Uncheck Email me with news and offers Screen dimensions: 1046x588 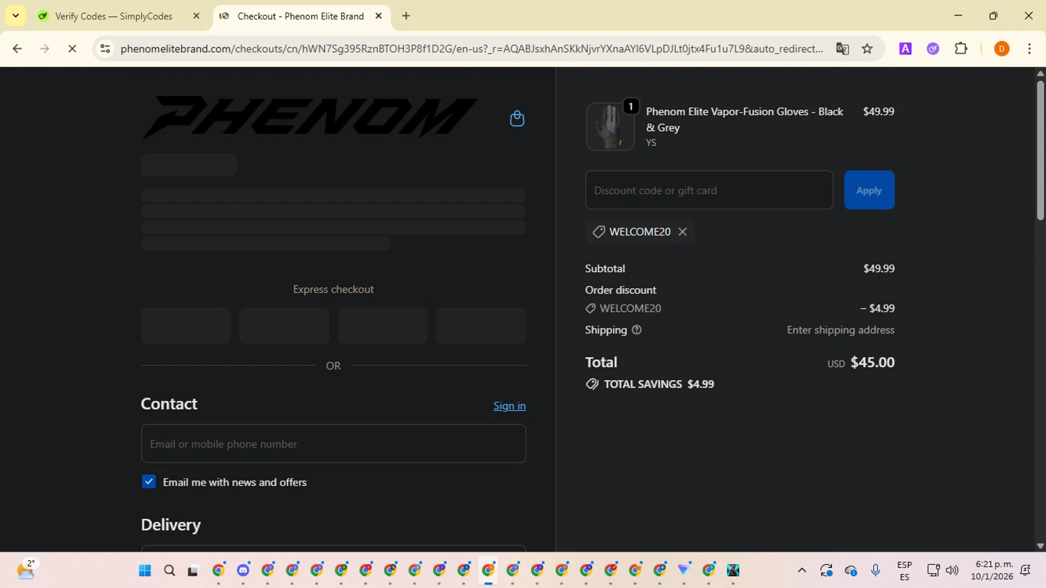(149, 482)
